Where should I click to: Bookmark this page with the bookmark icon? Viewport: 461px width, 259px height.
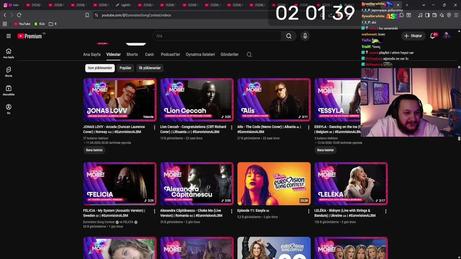87,15
